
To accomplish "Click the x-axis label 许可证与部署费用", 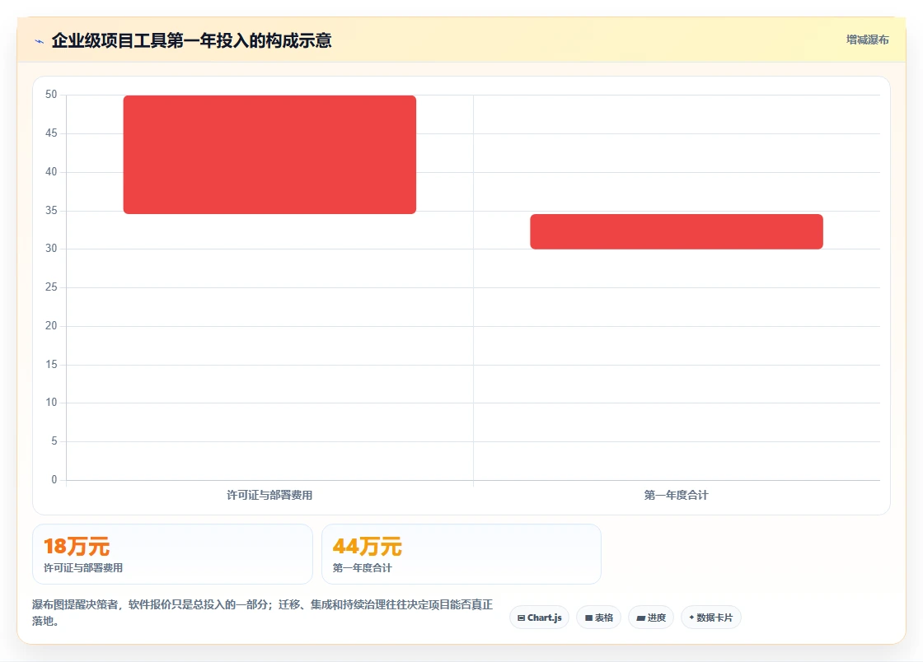I will point(269,495).
